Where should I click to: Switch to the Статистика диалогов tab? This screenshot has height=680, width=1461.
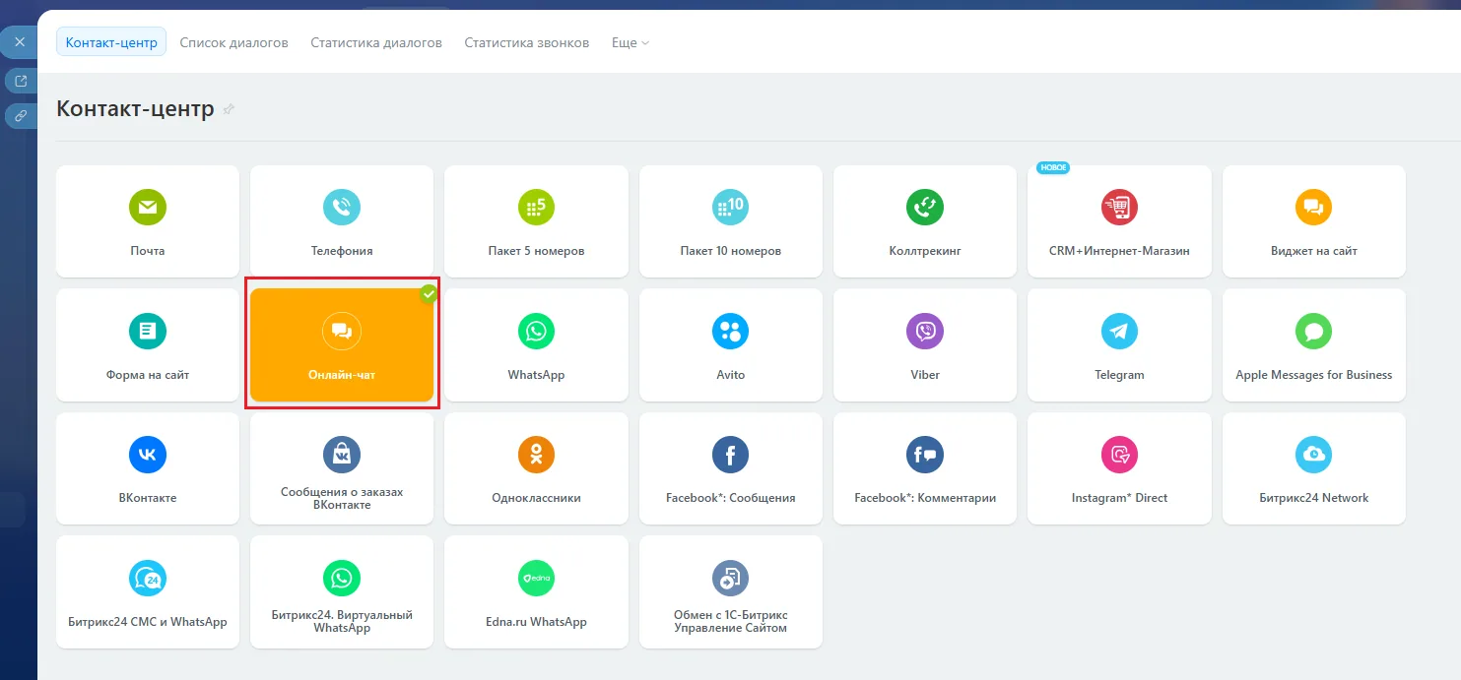tap(376, 42)
